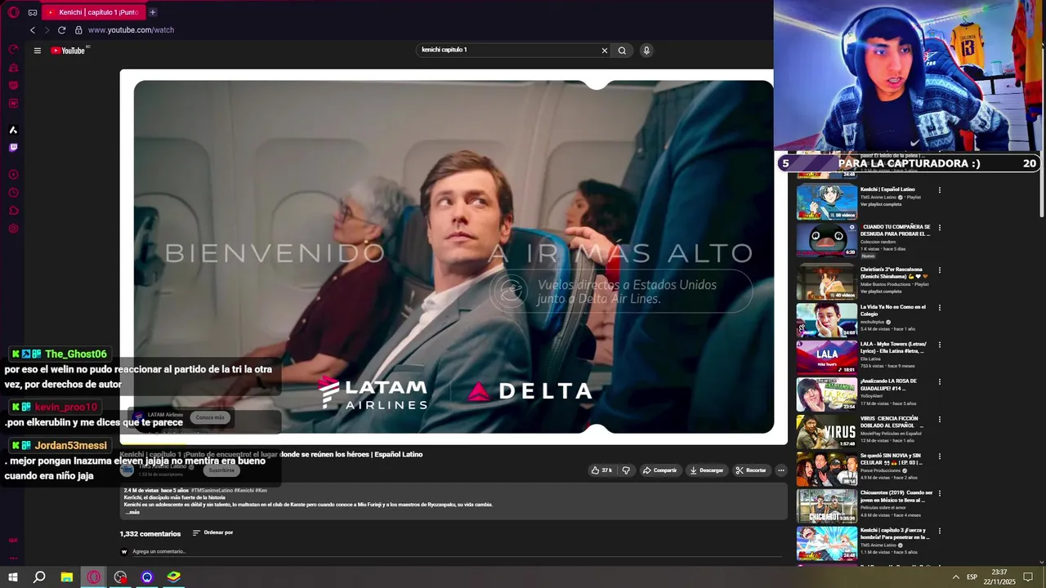Dislike the video with thumbs down

pyautogui.click(x=626, y=470)
